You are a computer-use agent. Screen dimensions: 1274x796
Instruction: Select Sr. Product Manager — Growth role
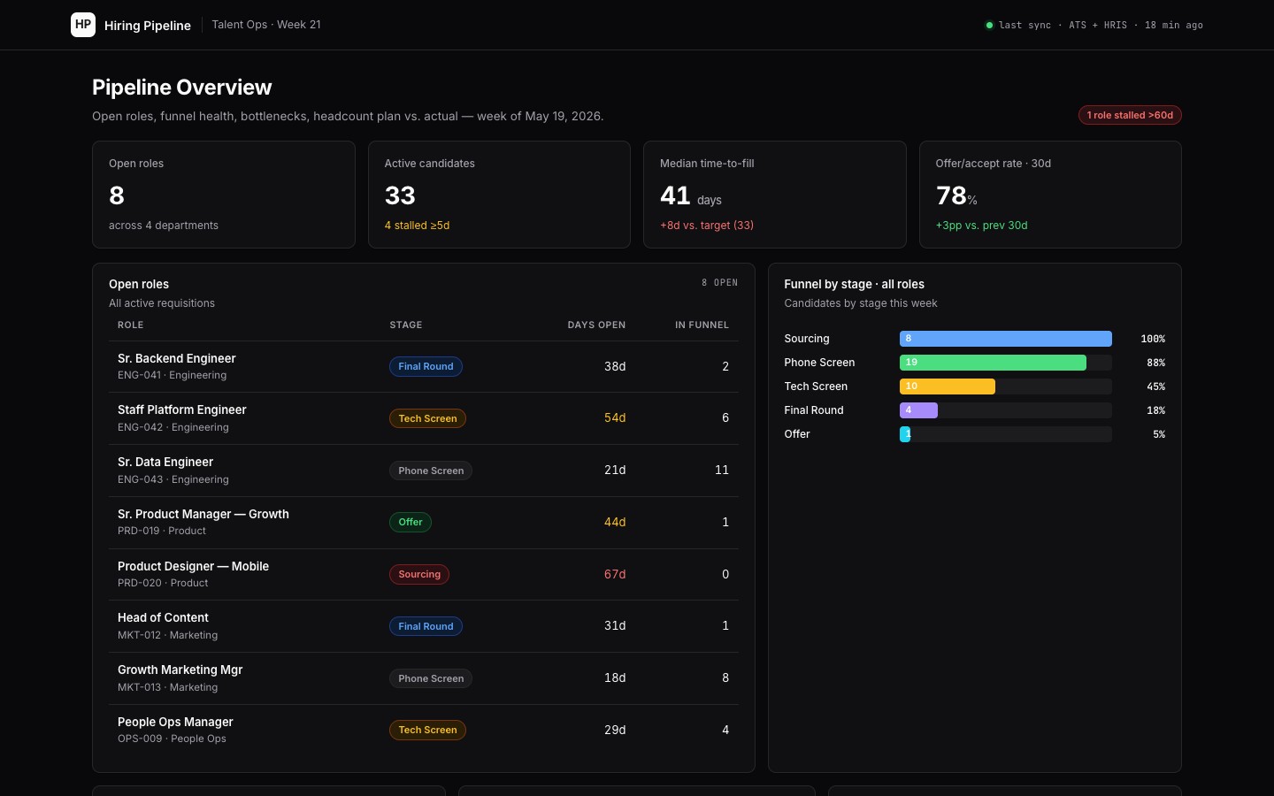203,514
